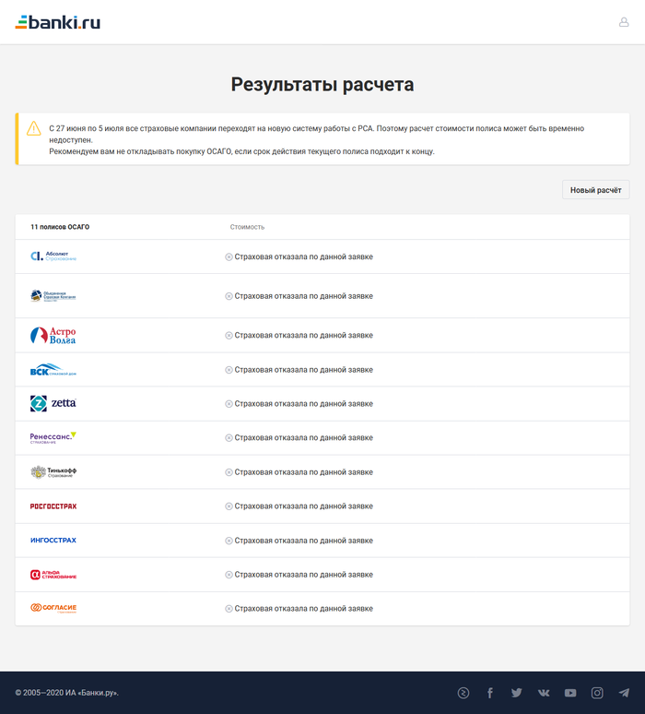Click the refusal cross icon in Росгосстрах row
This screenshot has width=645, height=714.
click(x=229, y=506)
